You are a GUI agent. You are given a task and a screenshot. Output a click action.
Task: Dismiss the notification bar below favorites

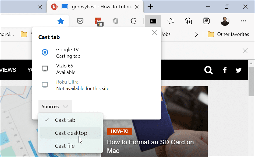pos(245,50)
